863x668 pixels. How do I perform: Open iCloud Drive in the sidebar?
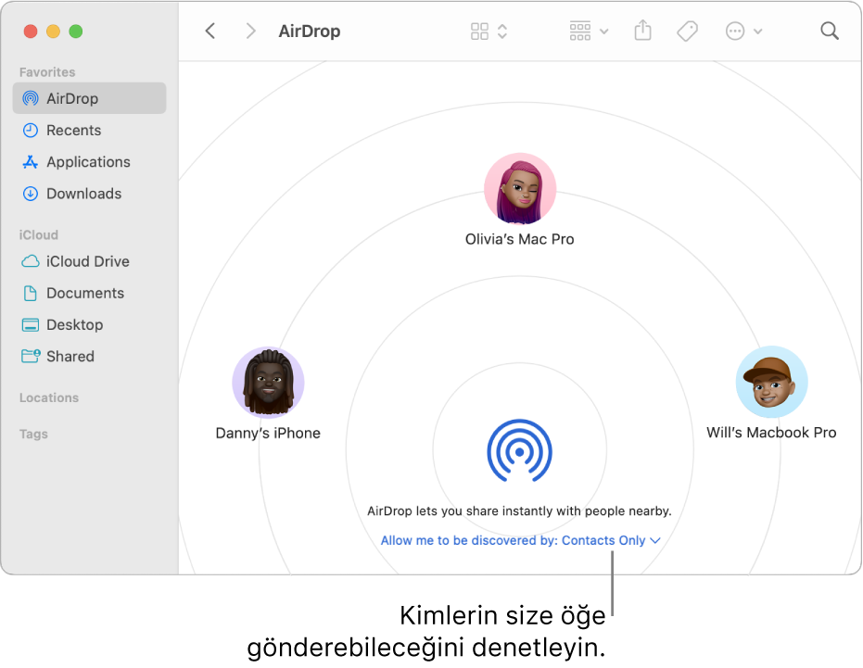tap(89, 261)
